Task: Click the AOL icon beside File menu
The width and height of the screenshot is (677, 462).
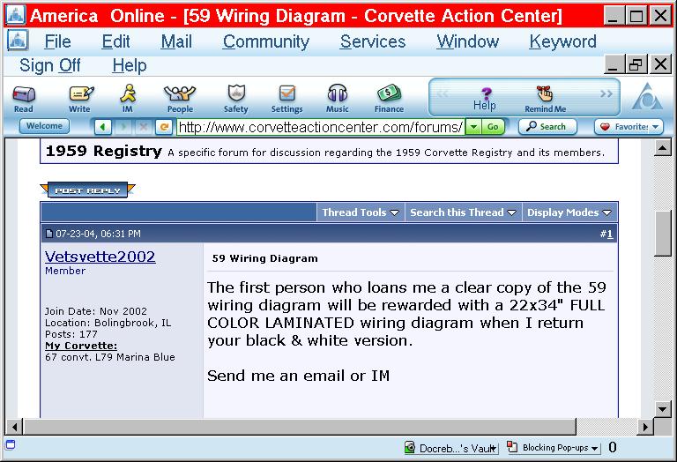Action: (x=18, y=41)
